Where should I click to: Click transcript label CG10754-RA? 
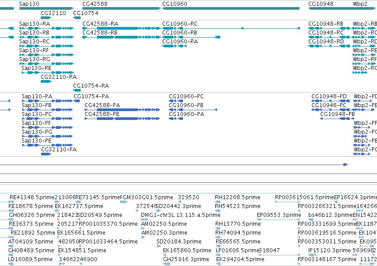coord(91,86)
